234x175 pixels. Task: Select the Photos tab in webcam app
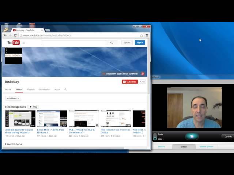pyautogui.click(x=161, y=147)
